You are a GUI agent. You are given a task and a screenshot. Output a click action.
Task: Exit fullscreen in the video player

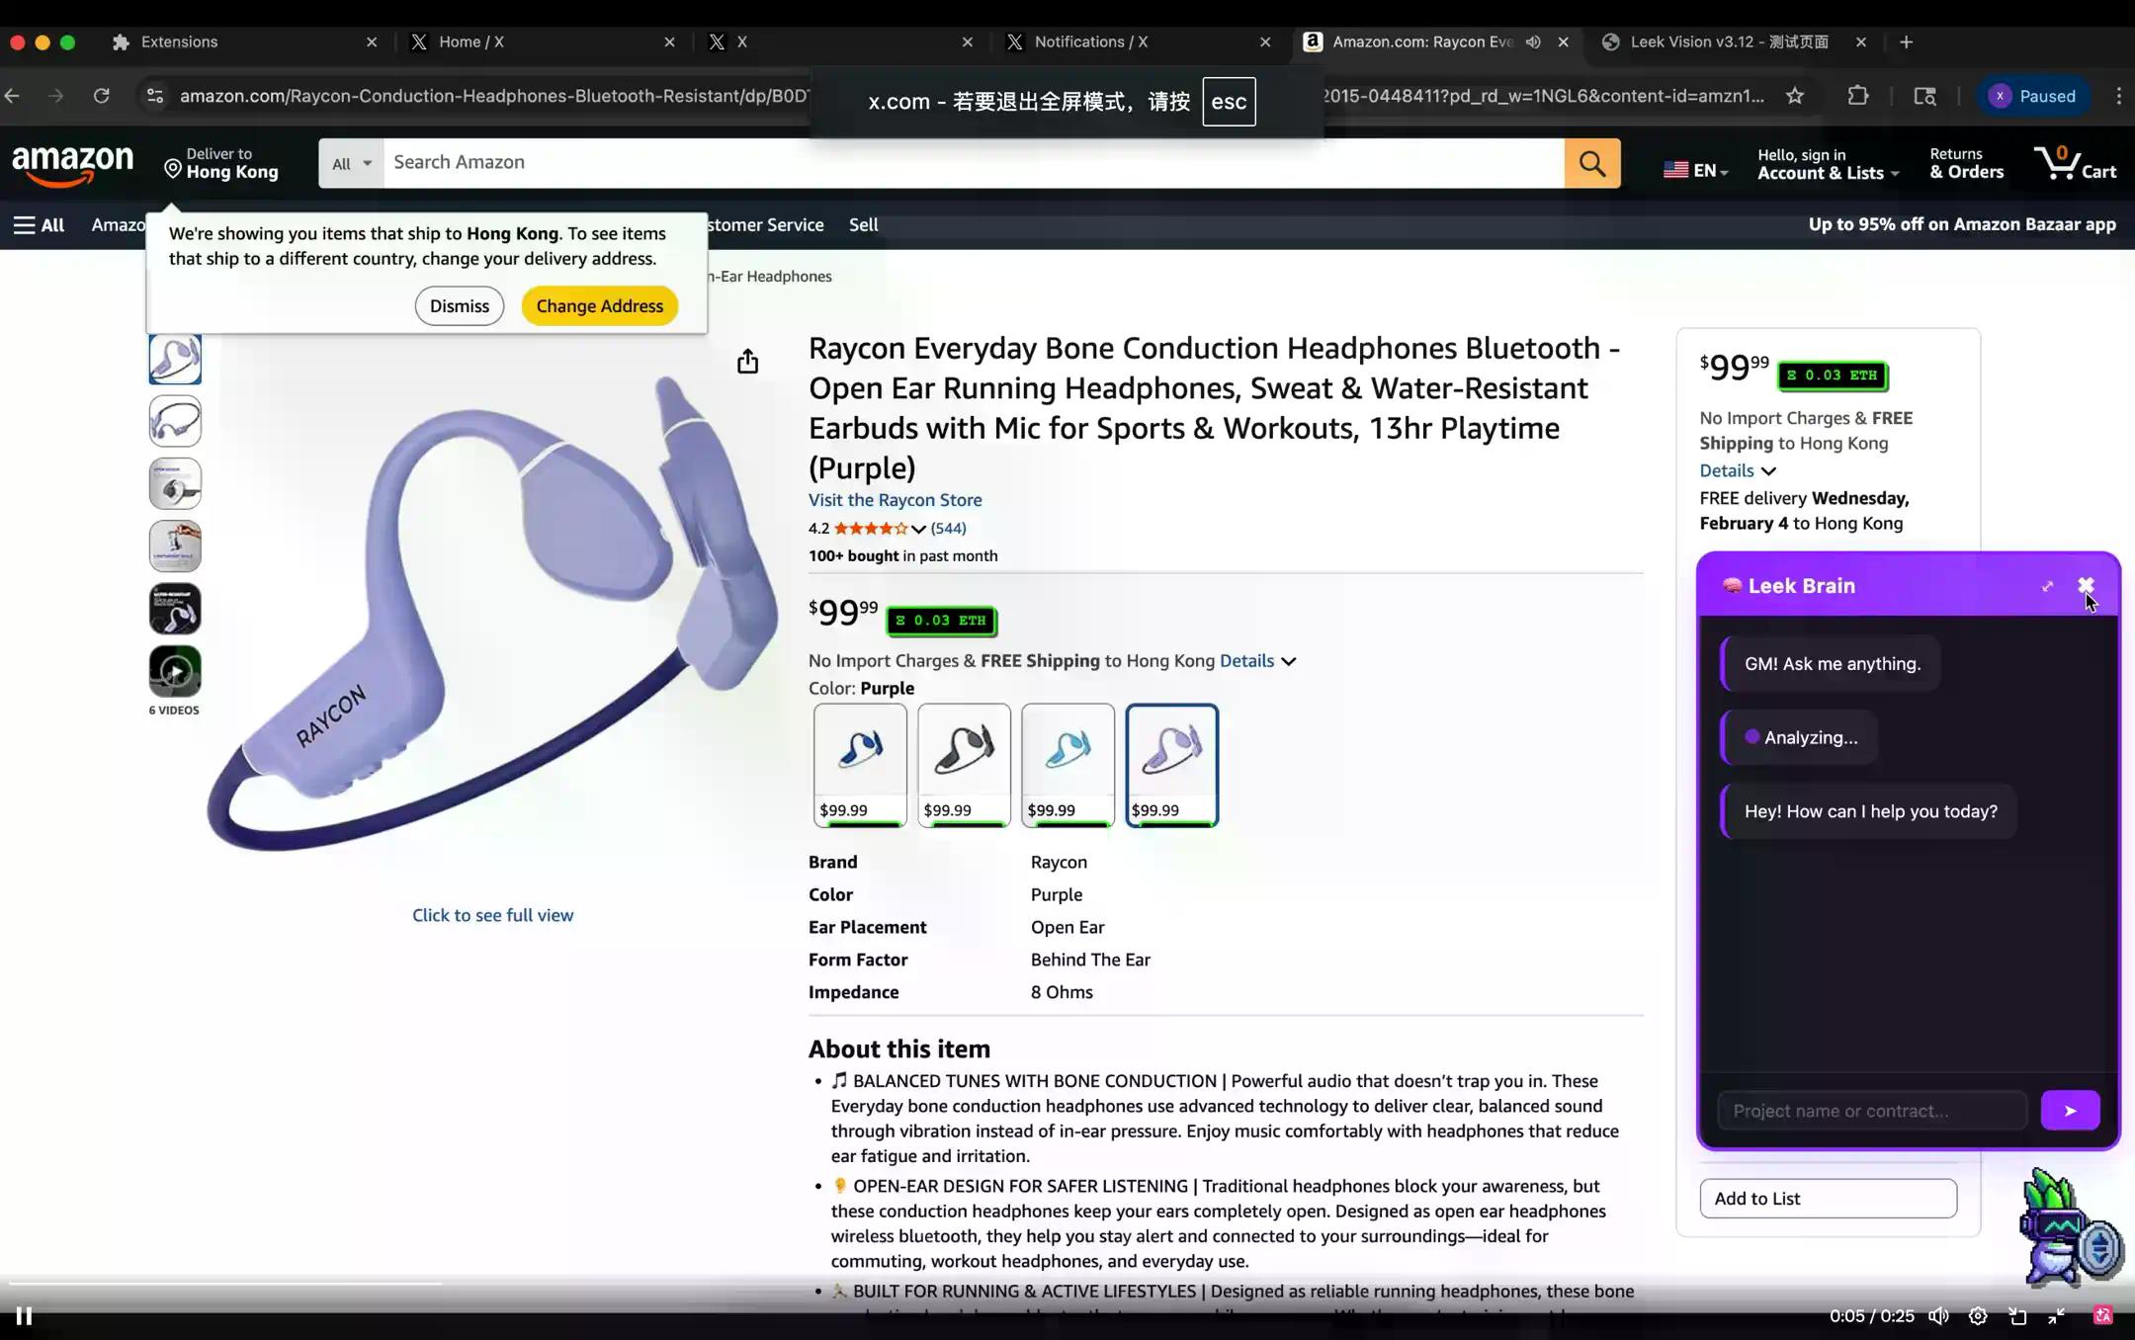click(x=2056, y=1315)
